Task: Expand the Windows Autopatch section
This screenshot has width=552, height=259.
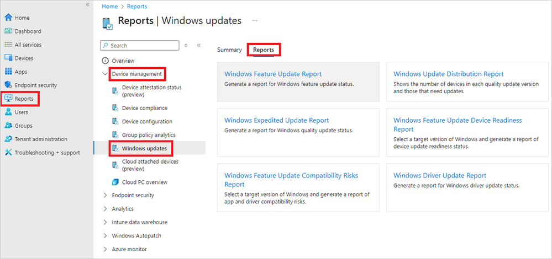Action: (x=105, y=236)
